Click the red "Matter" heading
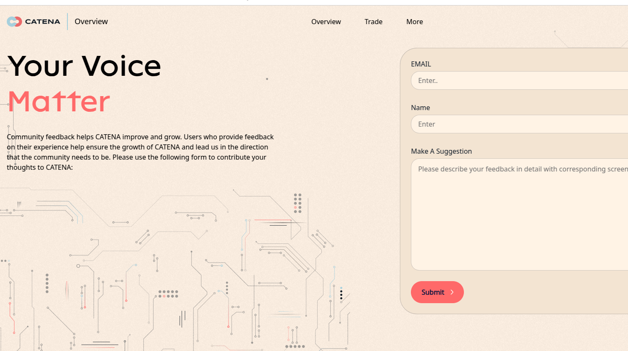Image resolution: width=628 pixels, height=351 pixels. tap(59, 101)
